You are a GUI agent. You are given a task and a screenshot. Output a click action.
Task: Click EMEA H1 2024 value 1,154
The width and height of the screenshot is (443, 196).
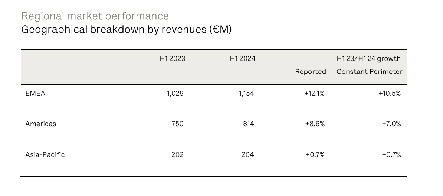(246, 94)
